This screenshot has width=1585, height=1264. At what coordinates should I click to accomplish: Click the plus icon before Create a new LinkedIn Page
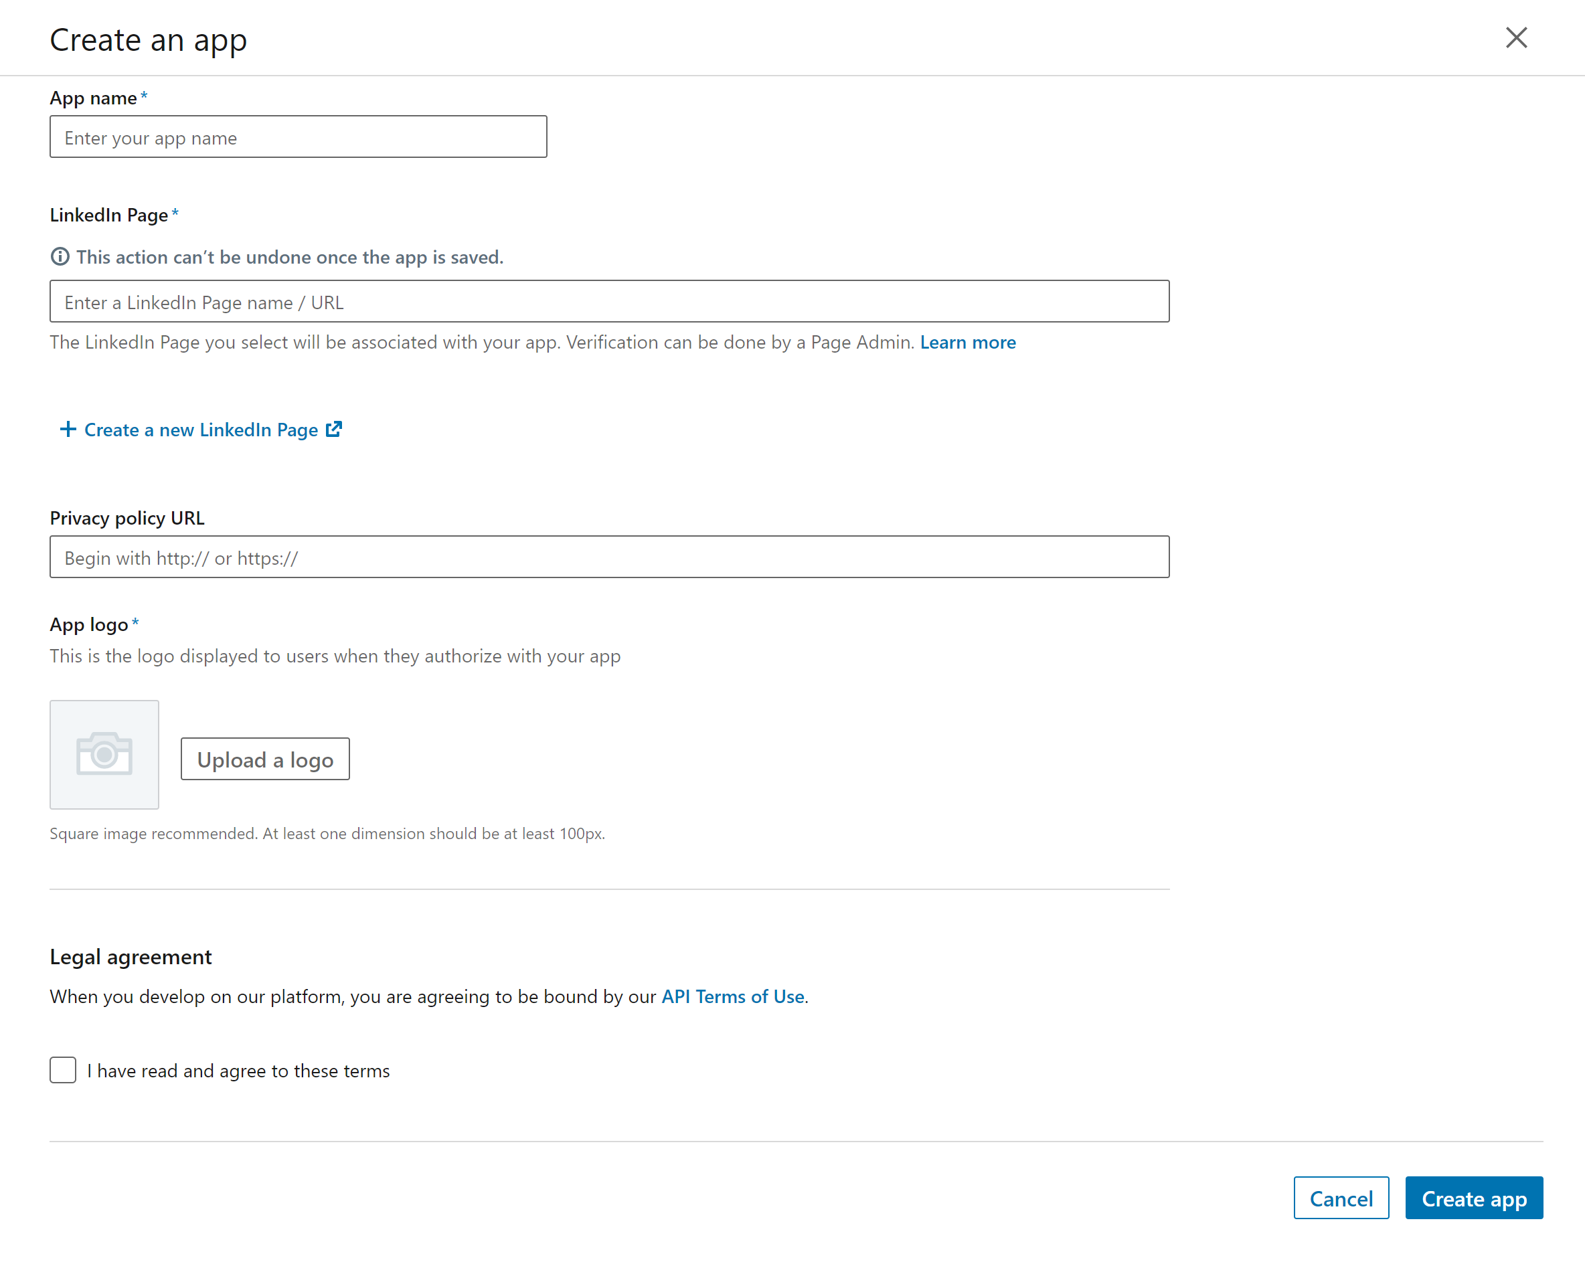point(68,429)
